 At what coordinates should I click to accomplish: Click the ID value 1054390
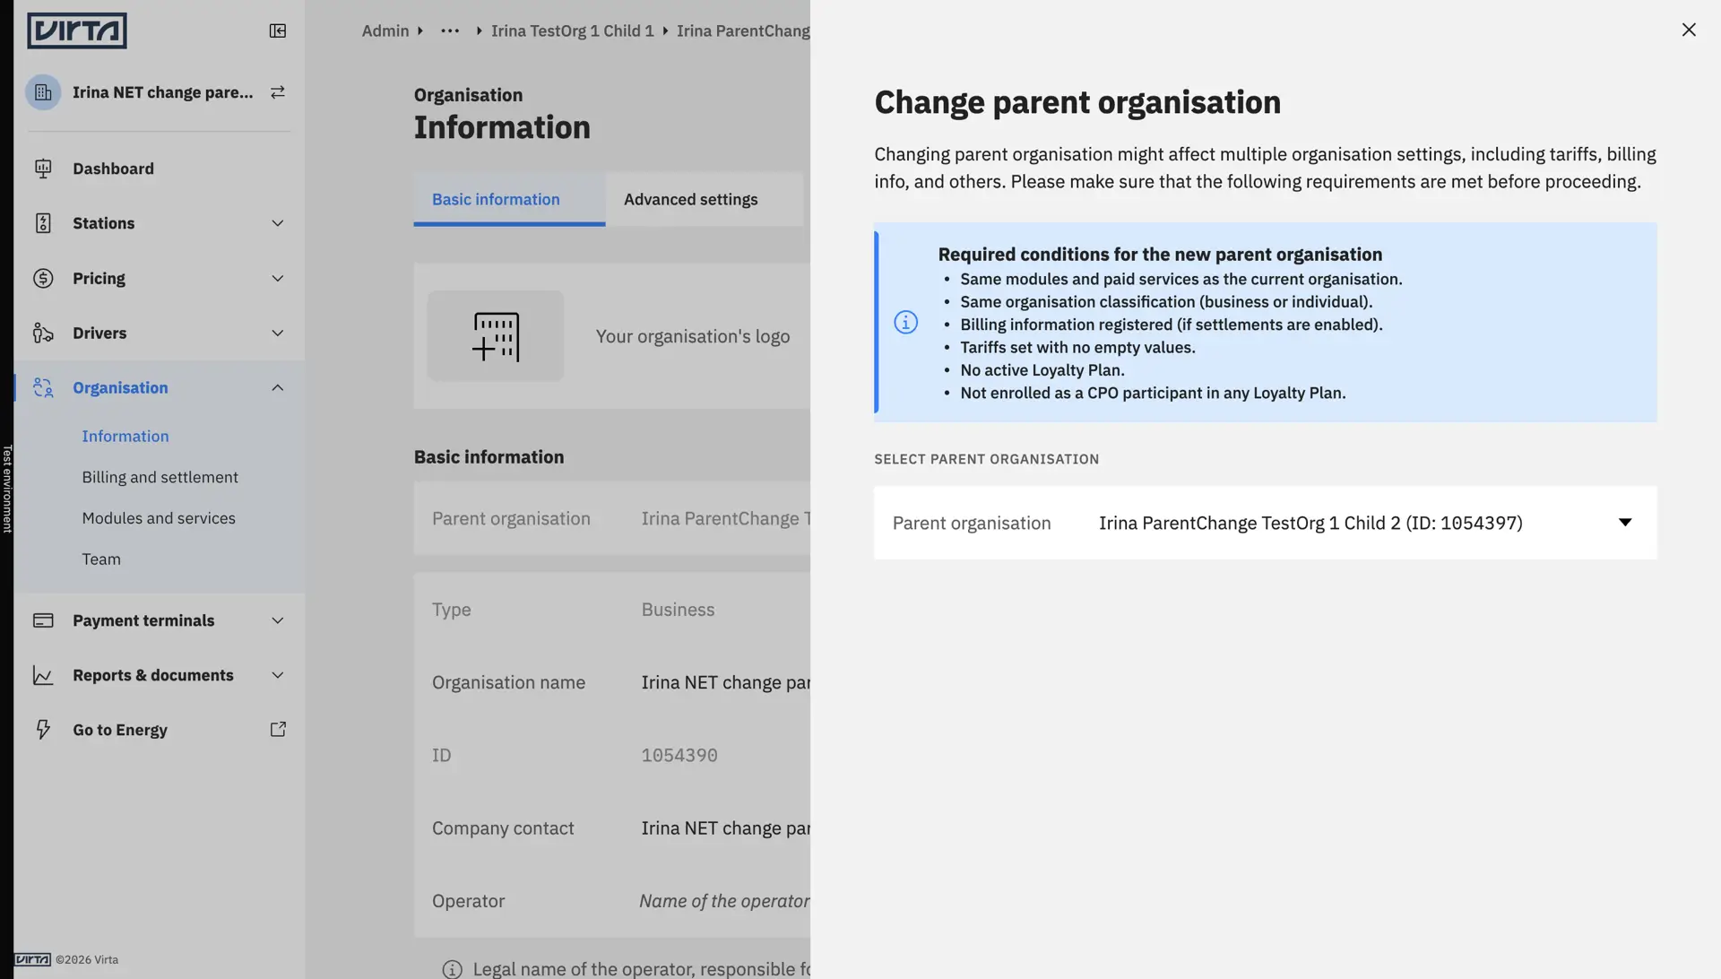[x=679, y=756]
